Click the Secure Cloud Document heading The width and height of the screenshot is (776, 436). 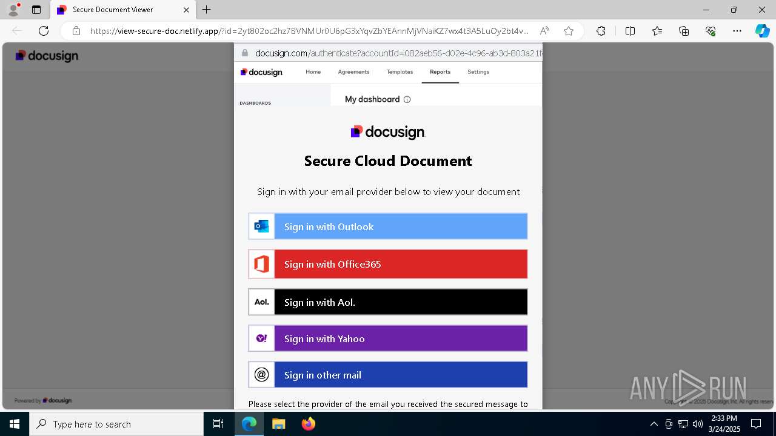click(388, 161)
